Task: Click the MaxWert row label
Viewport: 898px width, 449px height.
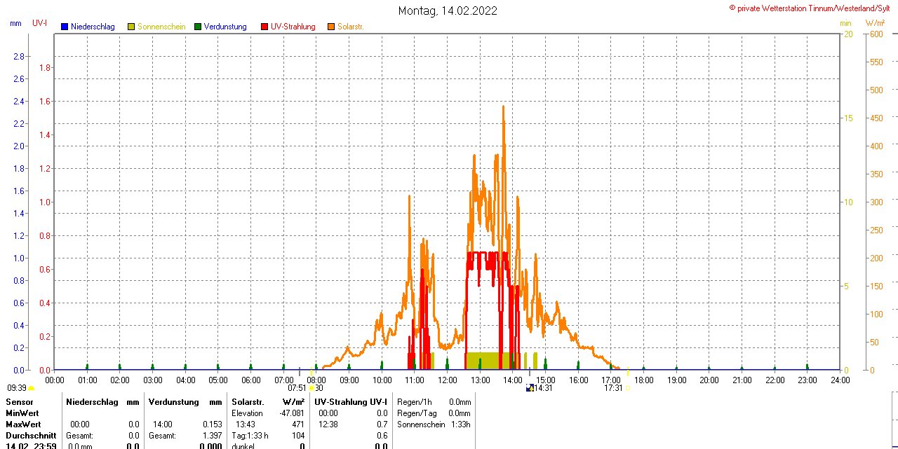Action: point(23,424)
